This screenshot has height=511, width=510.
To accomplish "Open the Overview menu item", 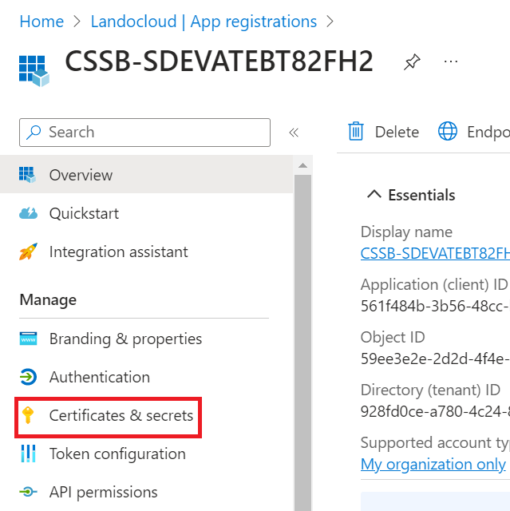I will pos(81,175).
